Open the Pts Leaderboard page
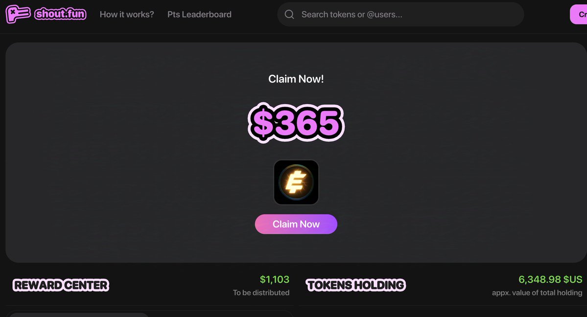 coord(199,14)
